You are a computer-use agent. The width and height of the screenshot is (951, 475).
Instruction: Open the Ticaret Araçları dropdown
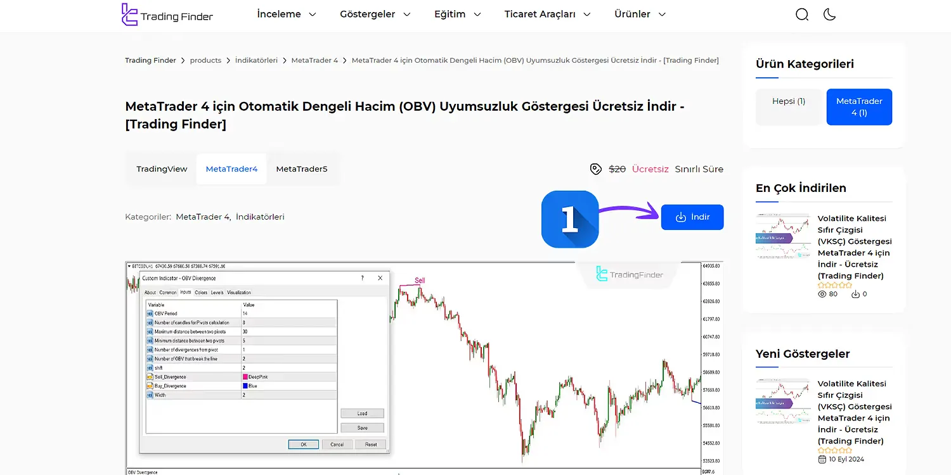click(547, 13)
